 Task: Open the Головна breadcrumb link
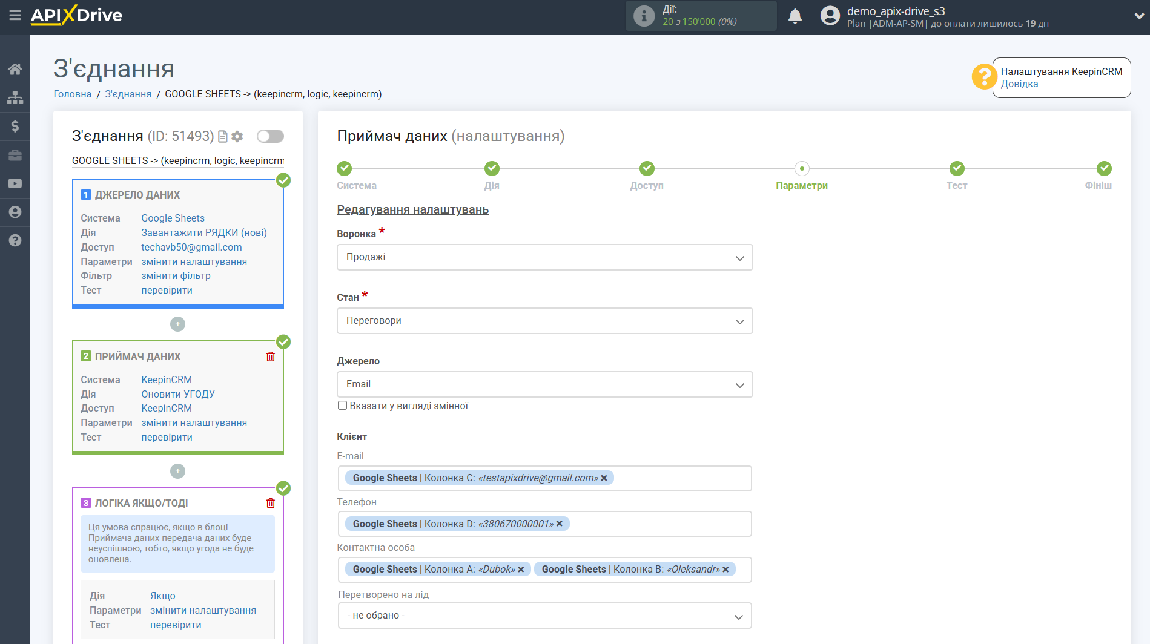(x=72, y=94)
